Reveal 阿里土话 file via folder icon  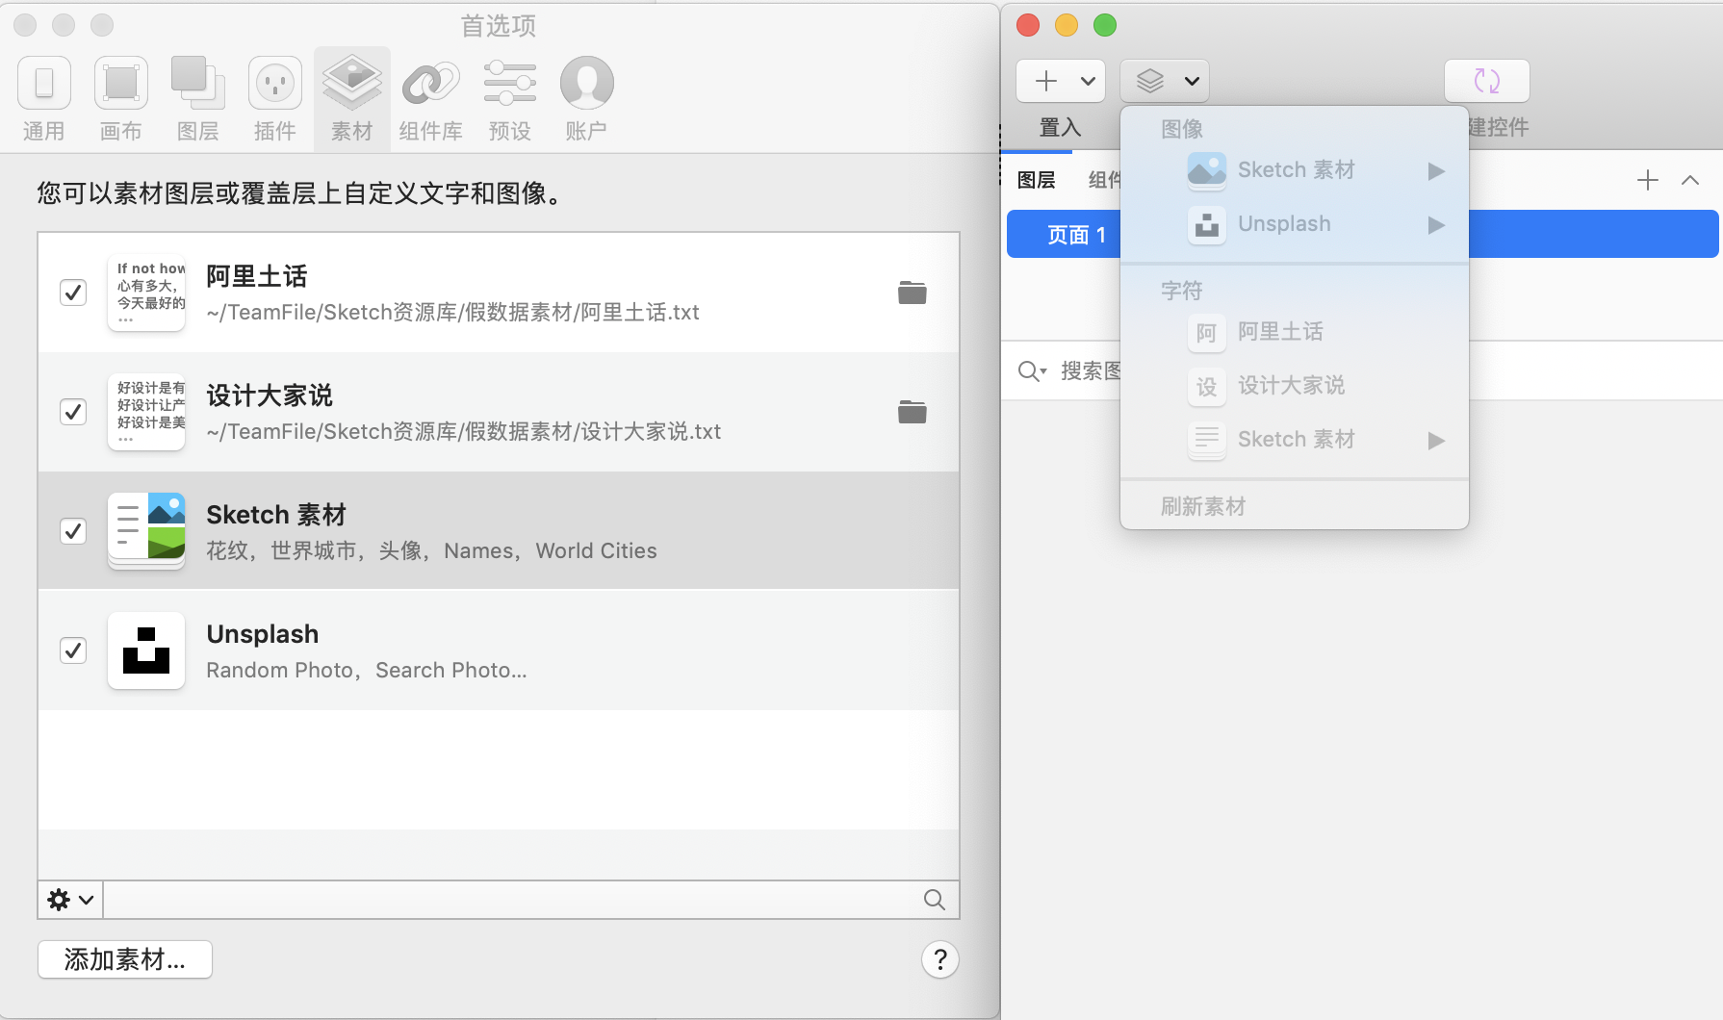click(x=912, y=293)
